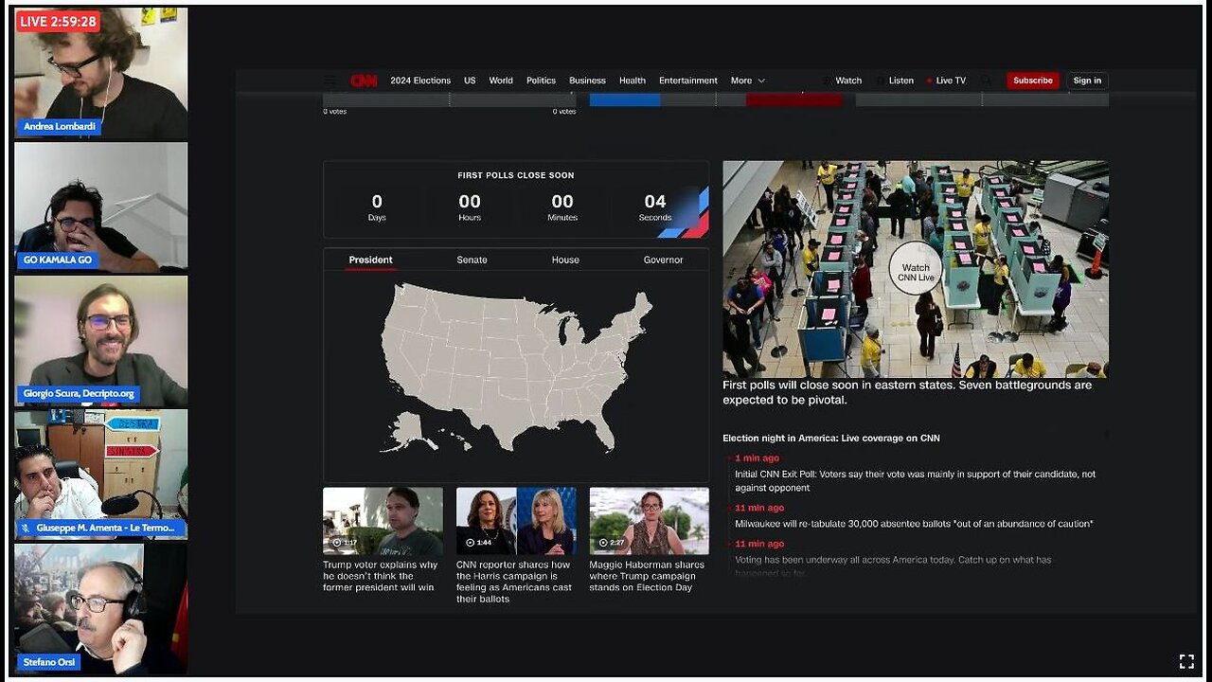Switch to the House tab
The height and width of the screenshot is (682, 1212).
(565, 260)
